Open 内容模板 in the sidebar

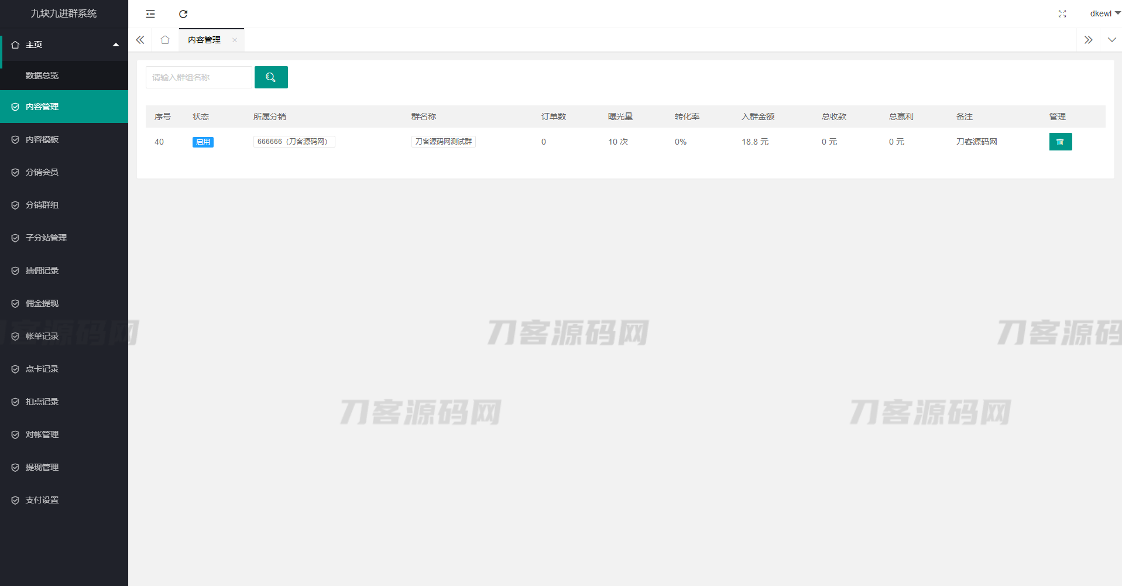pos(42,139)
